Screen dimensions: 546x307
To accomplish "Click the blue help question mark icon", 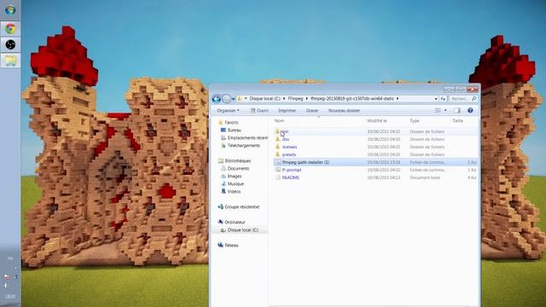I will [470, 110].
